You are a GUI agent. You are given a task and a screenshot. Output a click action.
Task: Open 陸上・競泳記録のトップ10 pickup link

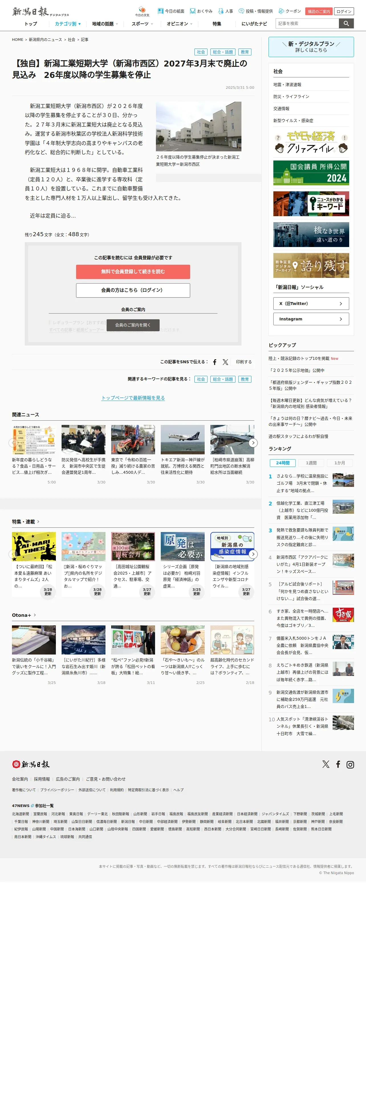[299, 358]
